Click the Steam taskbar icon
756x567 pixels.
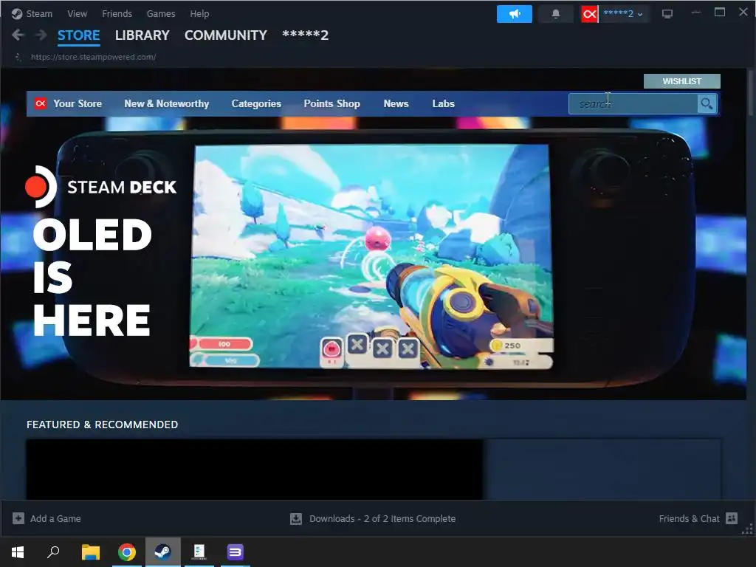point(163,552)
